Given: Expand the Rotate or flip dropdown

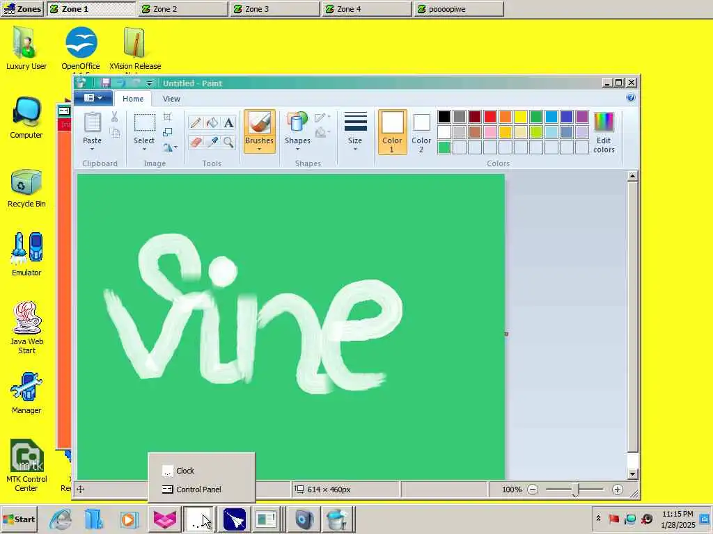Looking at the screenshot, I should 170,147.
